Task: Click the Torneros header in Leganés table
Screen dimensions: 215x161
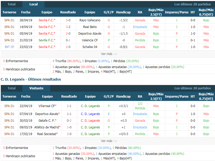Action: [9, 97]
